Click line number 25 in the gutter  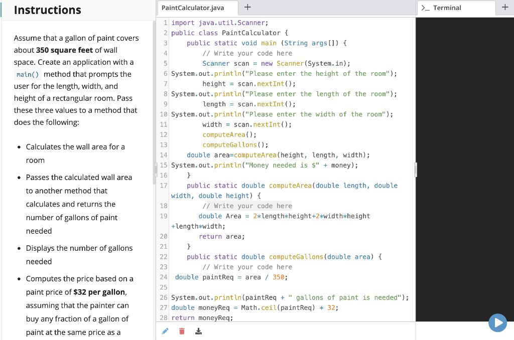(164, 287)
